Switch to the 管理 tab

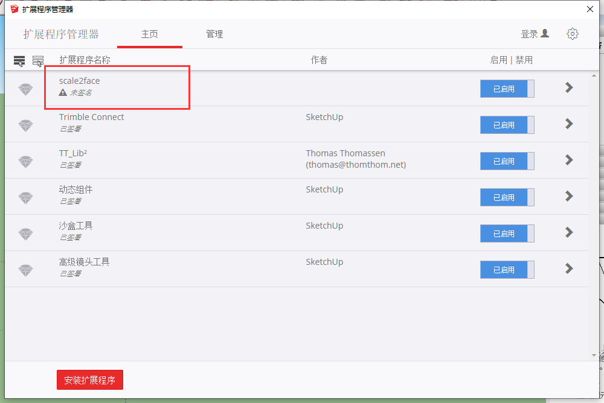tap(214, 34)
